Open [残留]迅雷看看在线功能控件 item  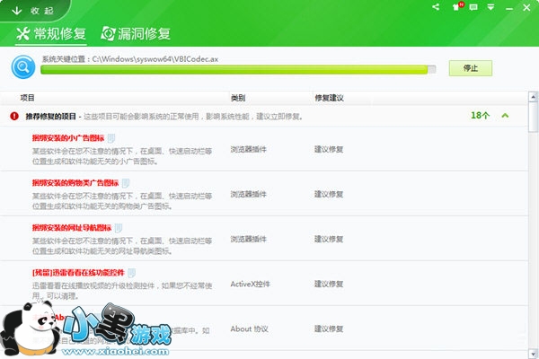[x=78, y=273]
